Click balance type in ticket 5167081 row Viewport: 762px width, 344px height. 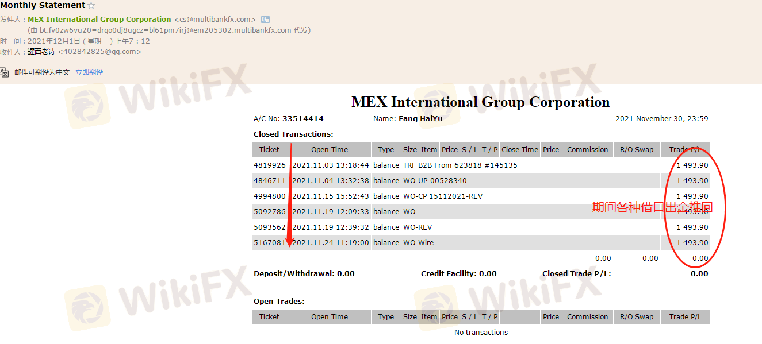tap(386, 243)
